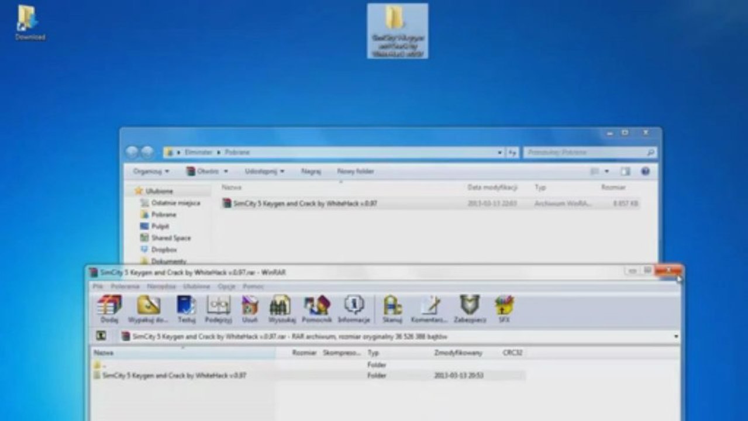Click the Dodaj (Add) icon in WinRAR toolbar
This screenshot has height=421, width=748.
[x=109, y=309]
